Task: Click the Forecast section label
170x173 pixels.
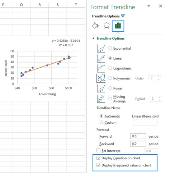Action: 103,129
